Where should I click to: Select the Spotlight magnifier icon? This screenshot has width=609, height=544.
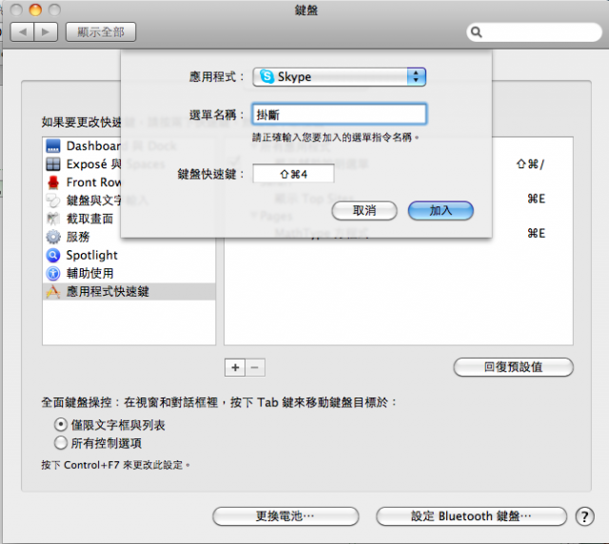(x=53, y=255)
